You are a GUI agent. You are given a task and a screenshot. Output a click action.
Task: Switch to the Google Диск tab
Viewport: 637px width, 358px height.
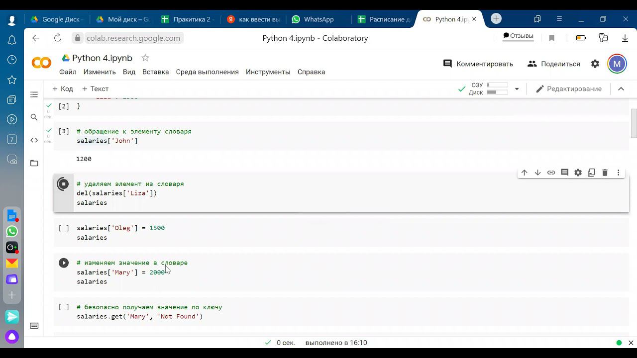click(x=57, y=19)
